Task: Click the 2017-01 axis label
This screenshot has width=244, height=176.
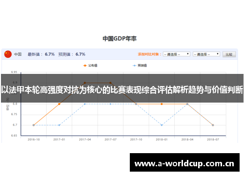Action: click(x=59, y=140)
